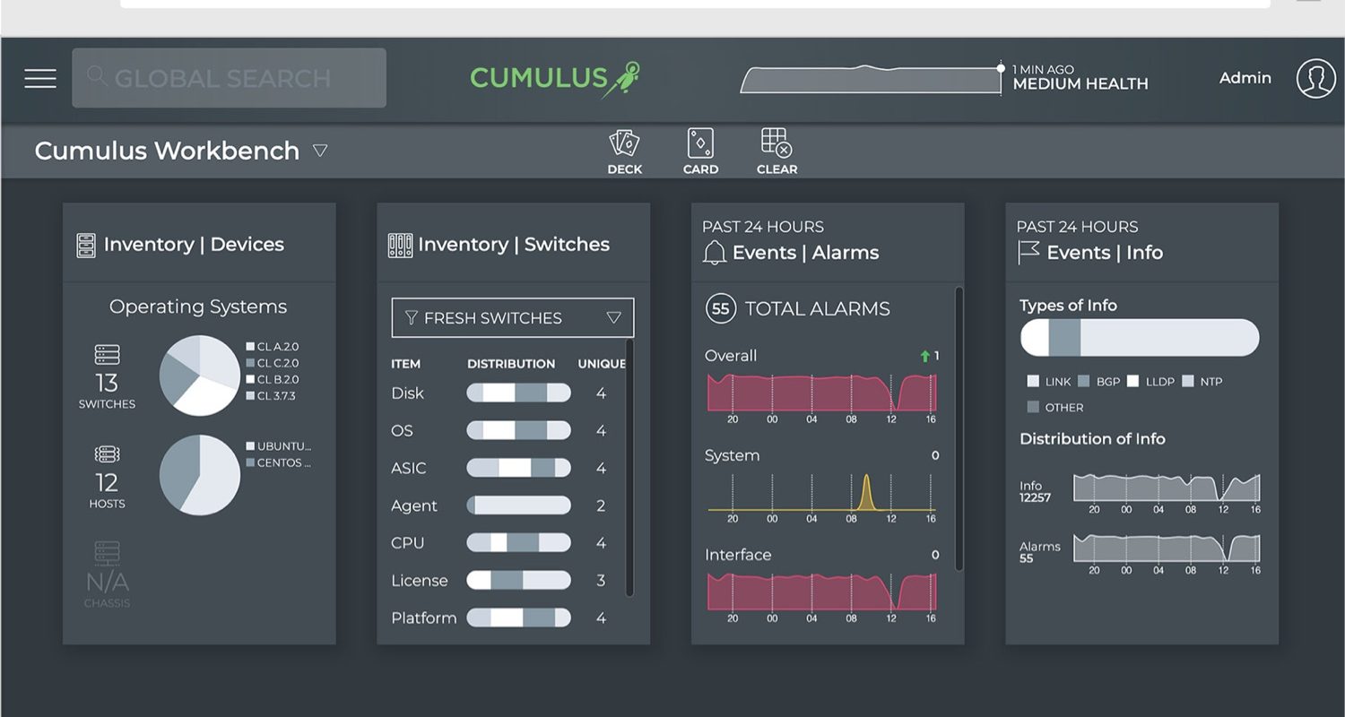This screenshot has height=717, width=1345.
Task: Click the UBUNTU legend swatch
Action: coord(250,446)
